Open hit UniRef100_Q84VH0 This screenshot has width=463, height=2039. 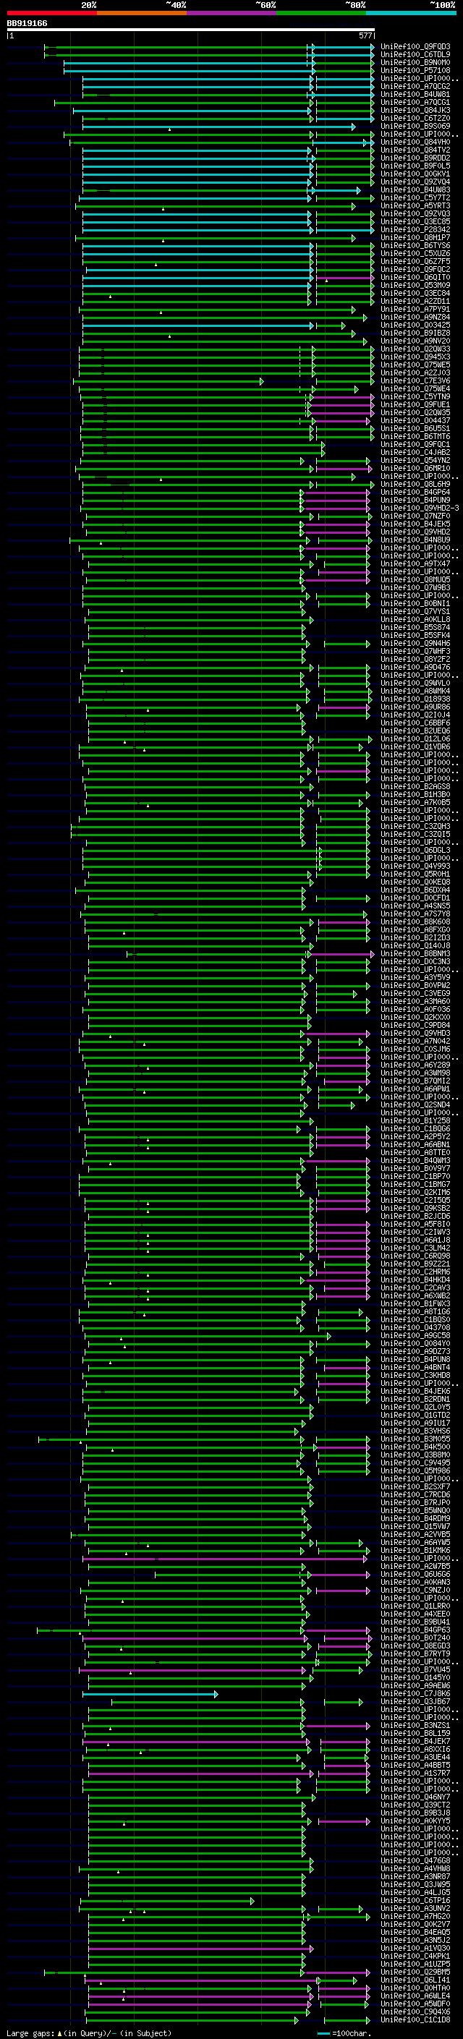click(415, 142)
